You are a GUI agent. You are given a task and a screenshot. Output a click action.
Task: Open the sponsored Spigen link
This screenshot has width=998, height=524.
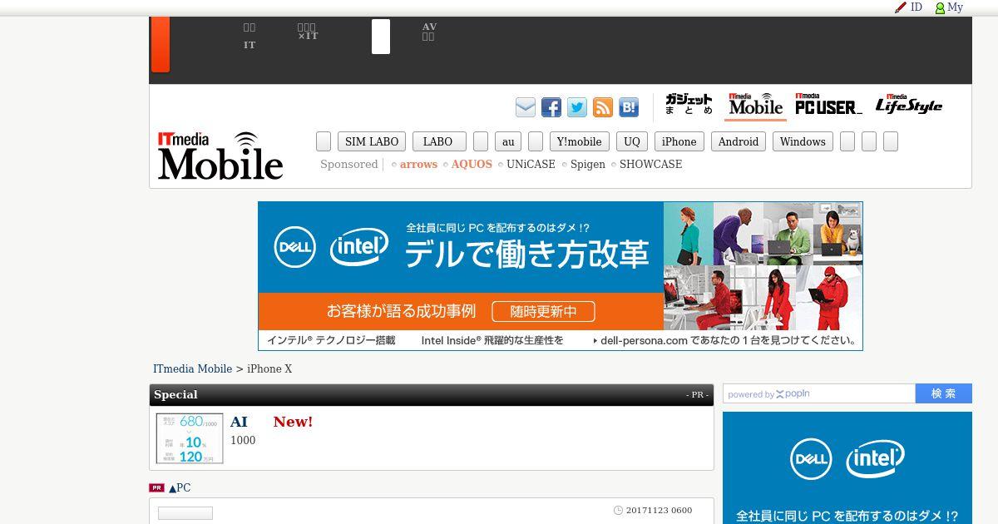pos(588,164)
